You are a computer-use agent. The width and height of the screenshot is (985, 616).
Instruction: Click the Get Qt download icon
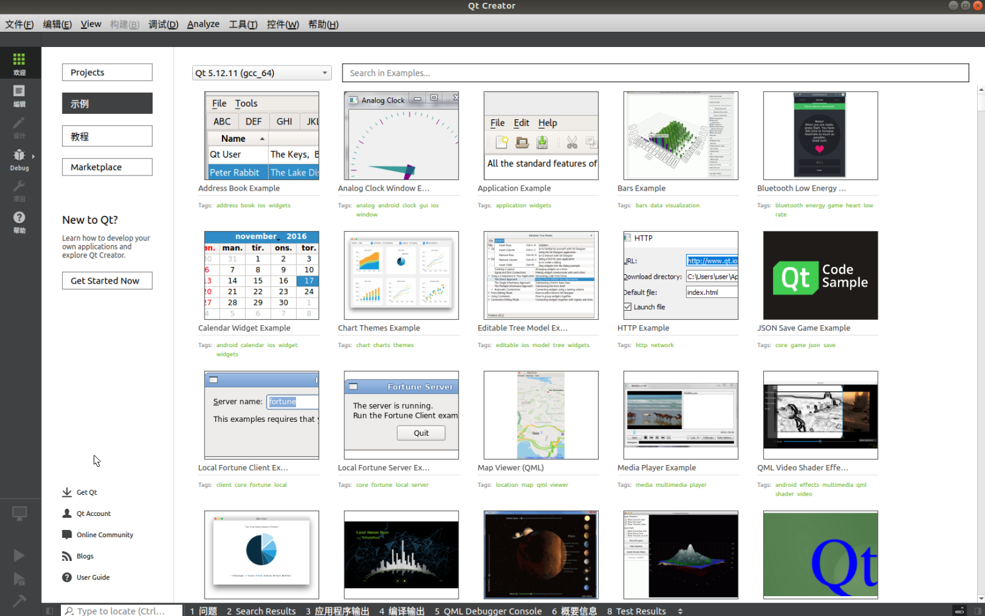(67, 492)
